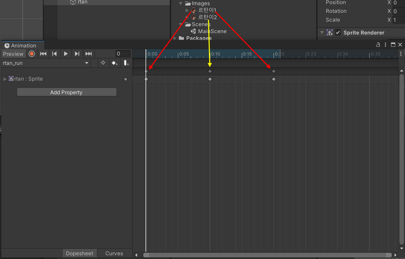Image resolution: width=405 pixels, height=259 pixels.
Task: Go to next keyframe
Action: tap(77, 54)
